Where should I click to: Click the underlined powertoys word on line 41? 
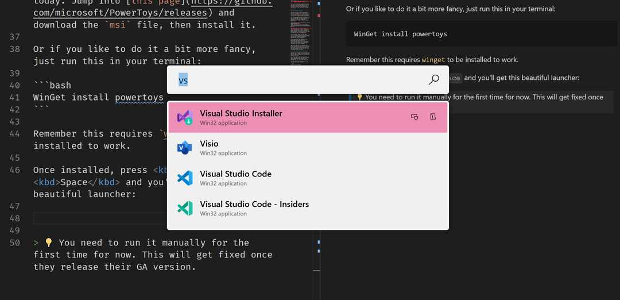[139, 97]
